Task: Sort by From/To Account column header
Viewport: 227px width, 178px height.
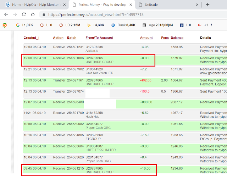Action: (99, 38)
